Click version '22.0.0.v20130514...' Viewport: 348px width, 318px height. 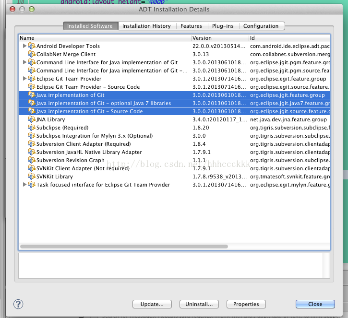pos(219,46)
